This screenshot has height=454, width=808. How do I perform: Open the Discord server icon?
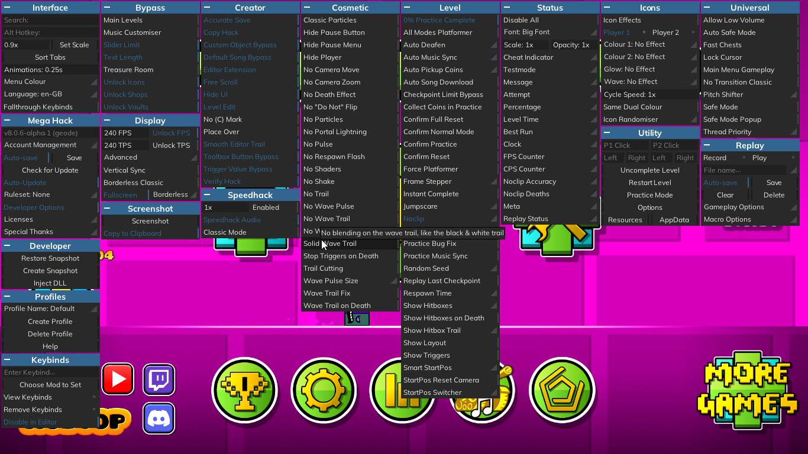click(159, 419)
